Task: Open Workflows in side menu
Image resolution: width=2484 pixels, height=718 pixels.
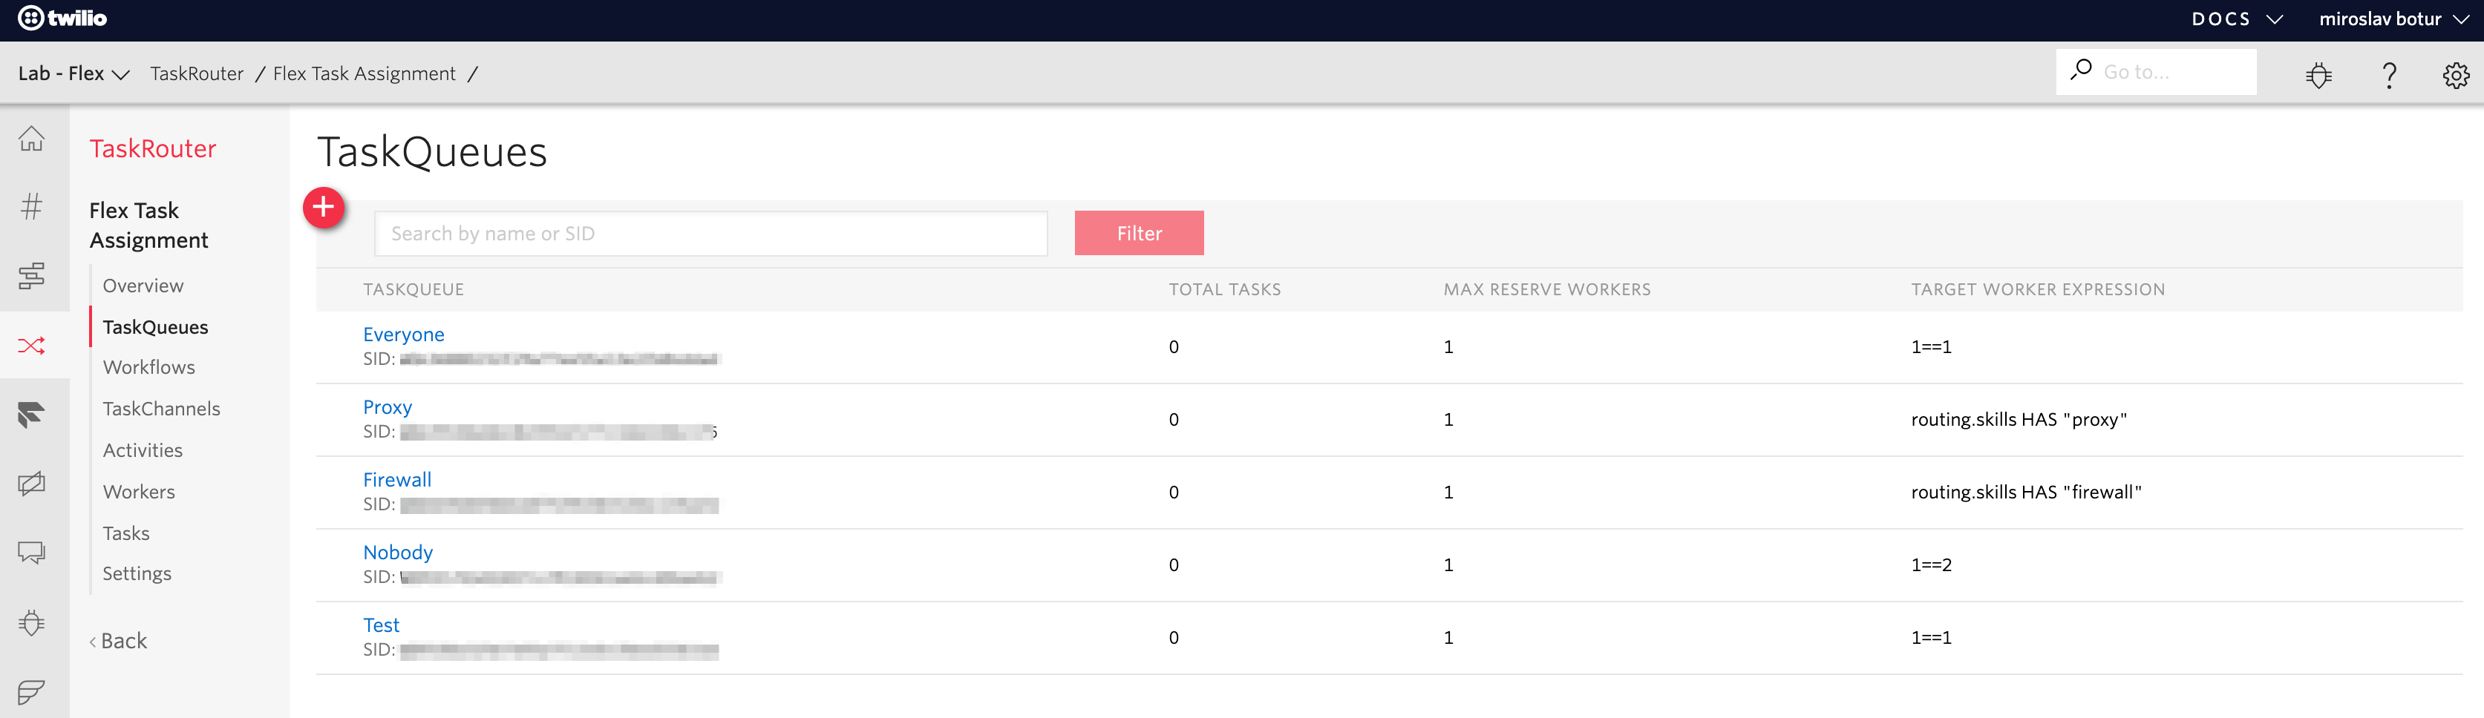Action: pyautogui.click(x=148, y=367)
